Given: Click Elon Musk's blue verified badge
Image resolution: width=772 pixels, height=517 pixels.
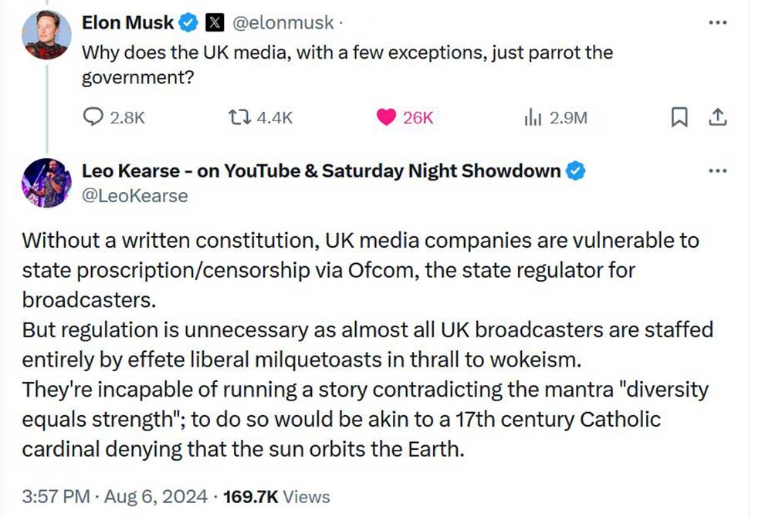Looking at the screenshot, I should pos(189,23).
